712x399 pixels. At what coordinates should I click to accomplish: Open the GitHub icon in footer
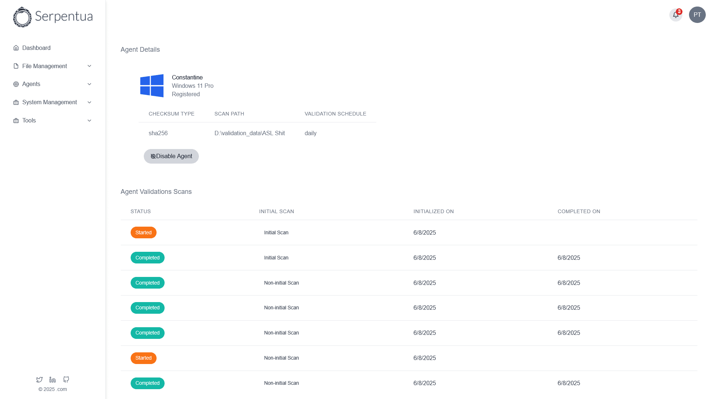[x=66, y=380]
